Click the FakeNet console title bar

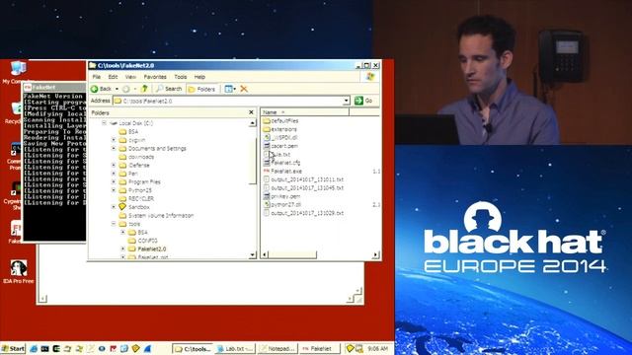pyautogui.click(x=54, y=88)
